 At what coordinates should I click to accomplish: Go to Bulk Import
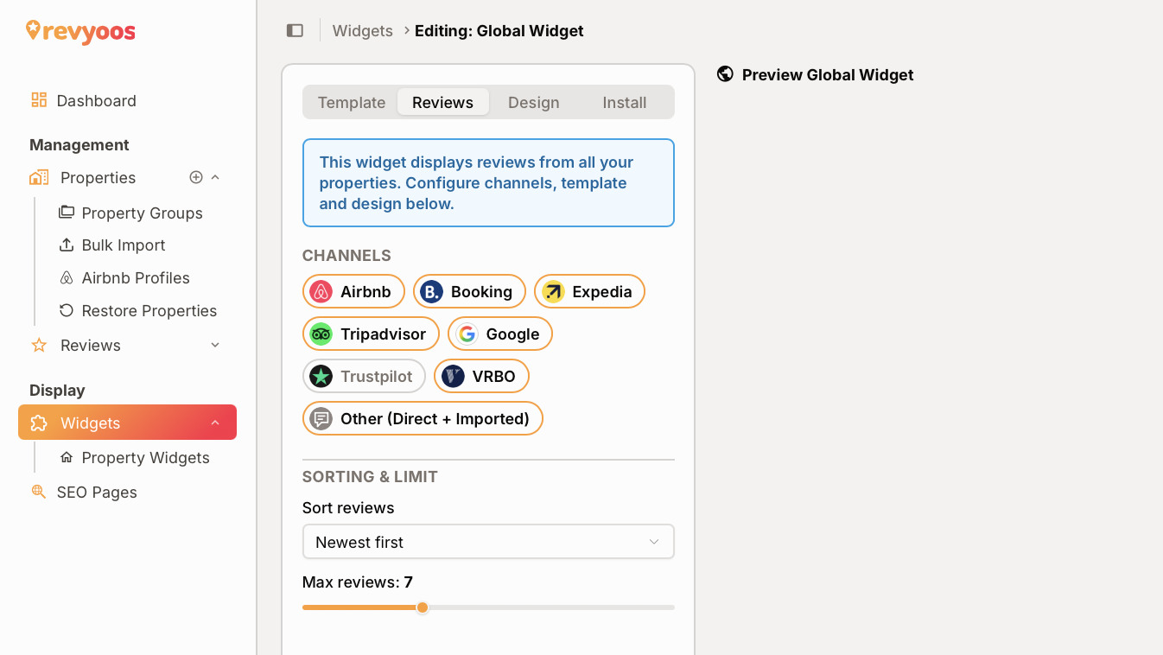124,245
